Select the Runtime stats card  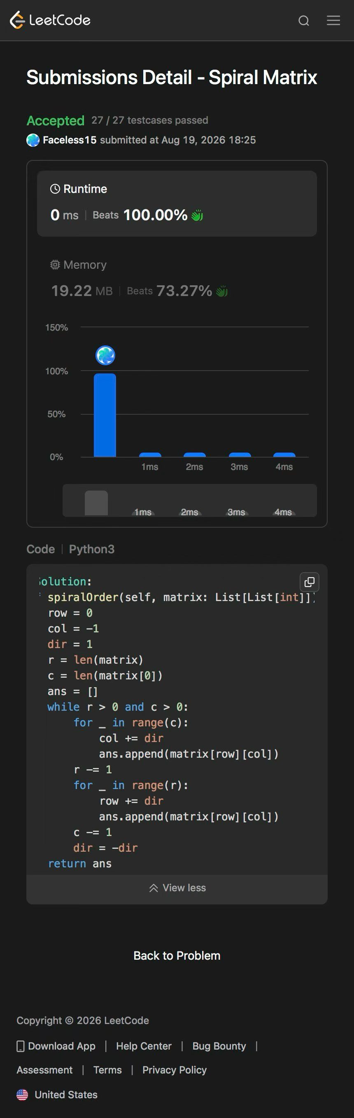[x=177, y=204]
